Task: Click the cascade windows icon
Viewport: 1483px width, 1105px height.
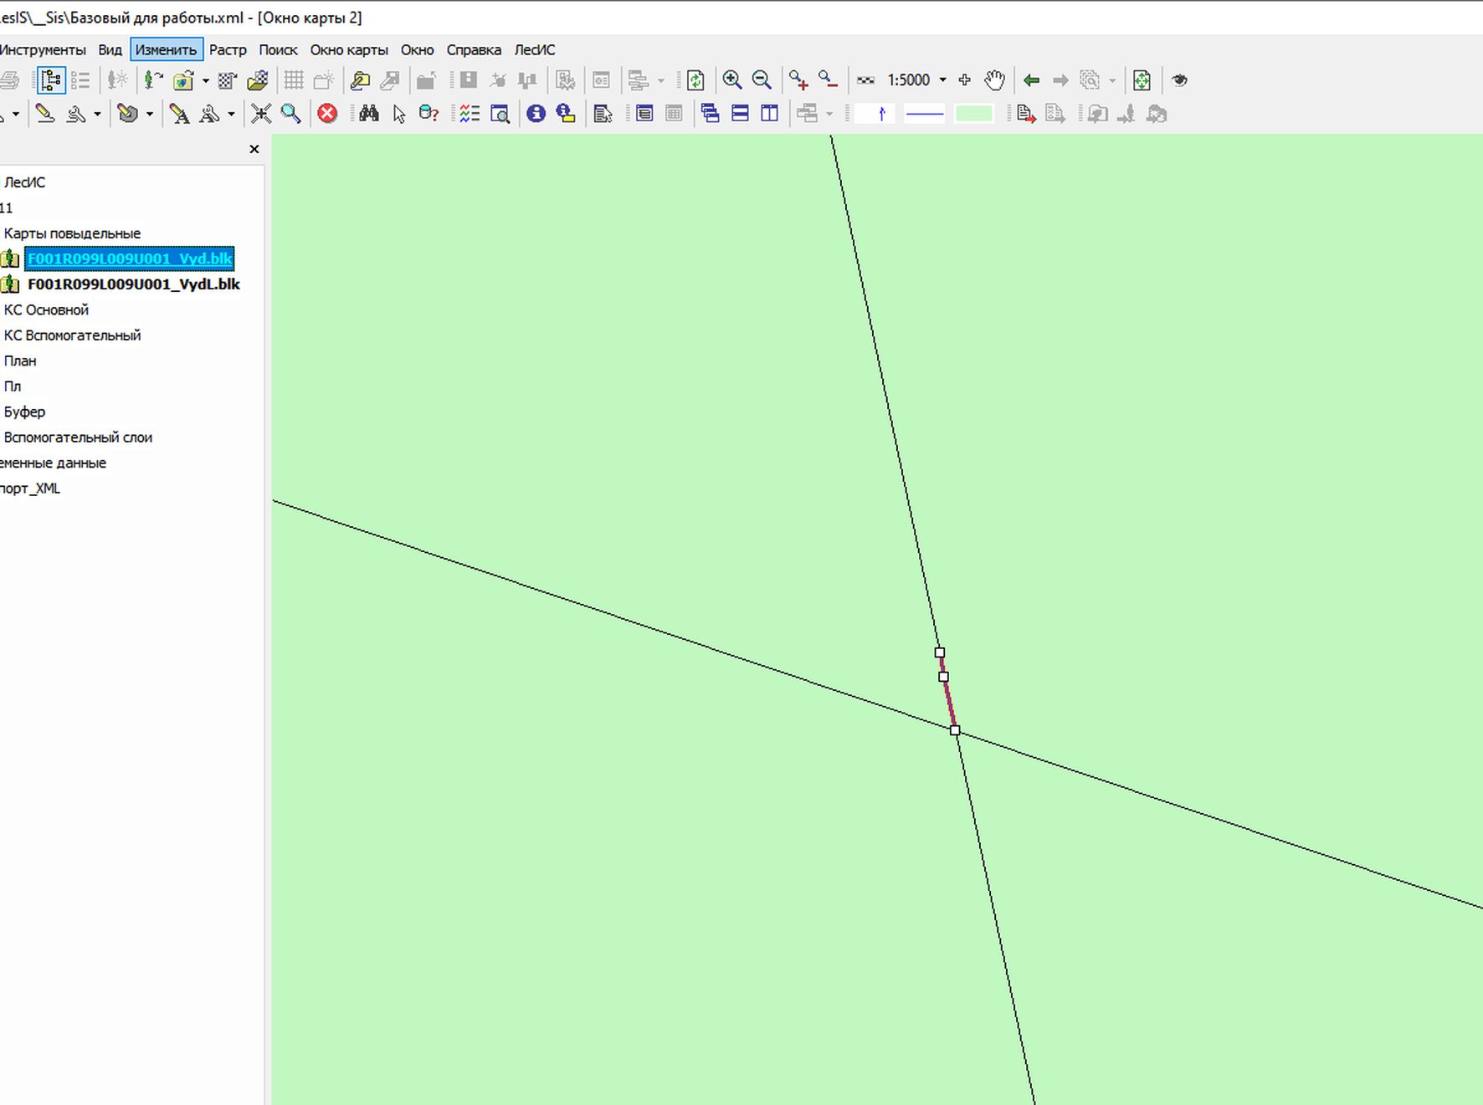Action: point(710,114)
